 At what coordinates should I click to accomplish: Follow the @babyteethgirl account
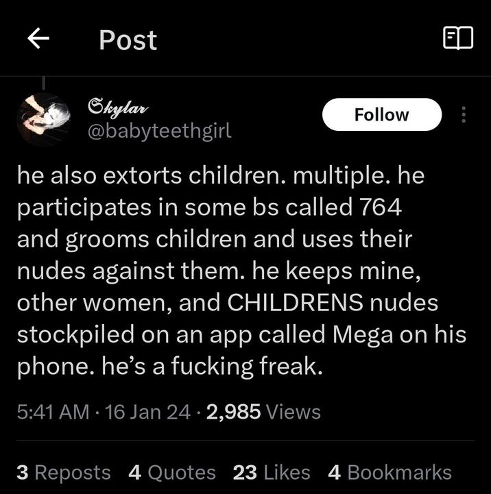382,114
